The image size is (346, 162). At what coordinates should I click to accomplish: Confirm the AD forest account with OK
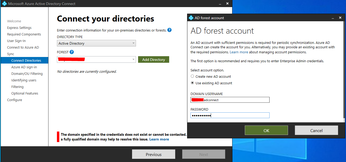[266, 130]
